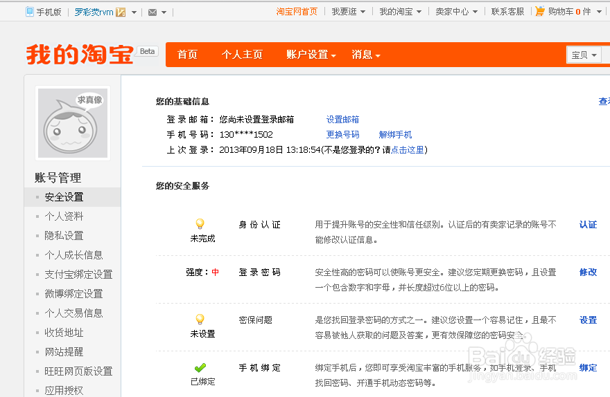The image size is (610, 397).
Task: Click the 账号管理 sidebar heading
Action: click(58, 178)
